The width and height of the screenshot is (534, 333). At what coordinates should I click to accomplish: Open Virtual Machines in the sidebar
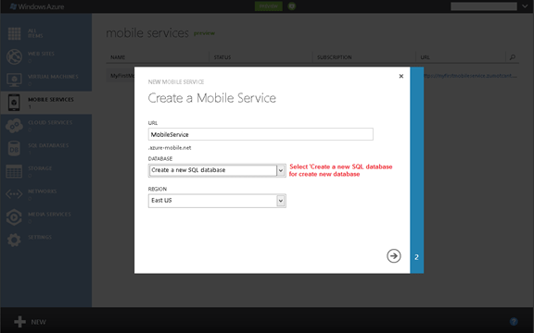tap(46, 80)
